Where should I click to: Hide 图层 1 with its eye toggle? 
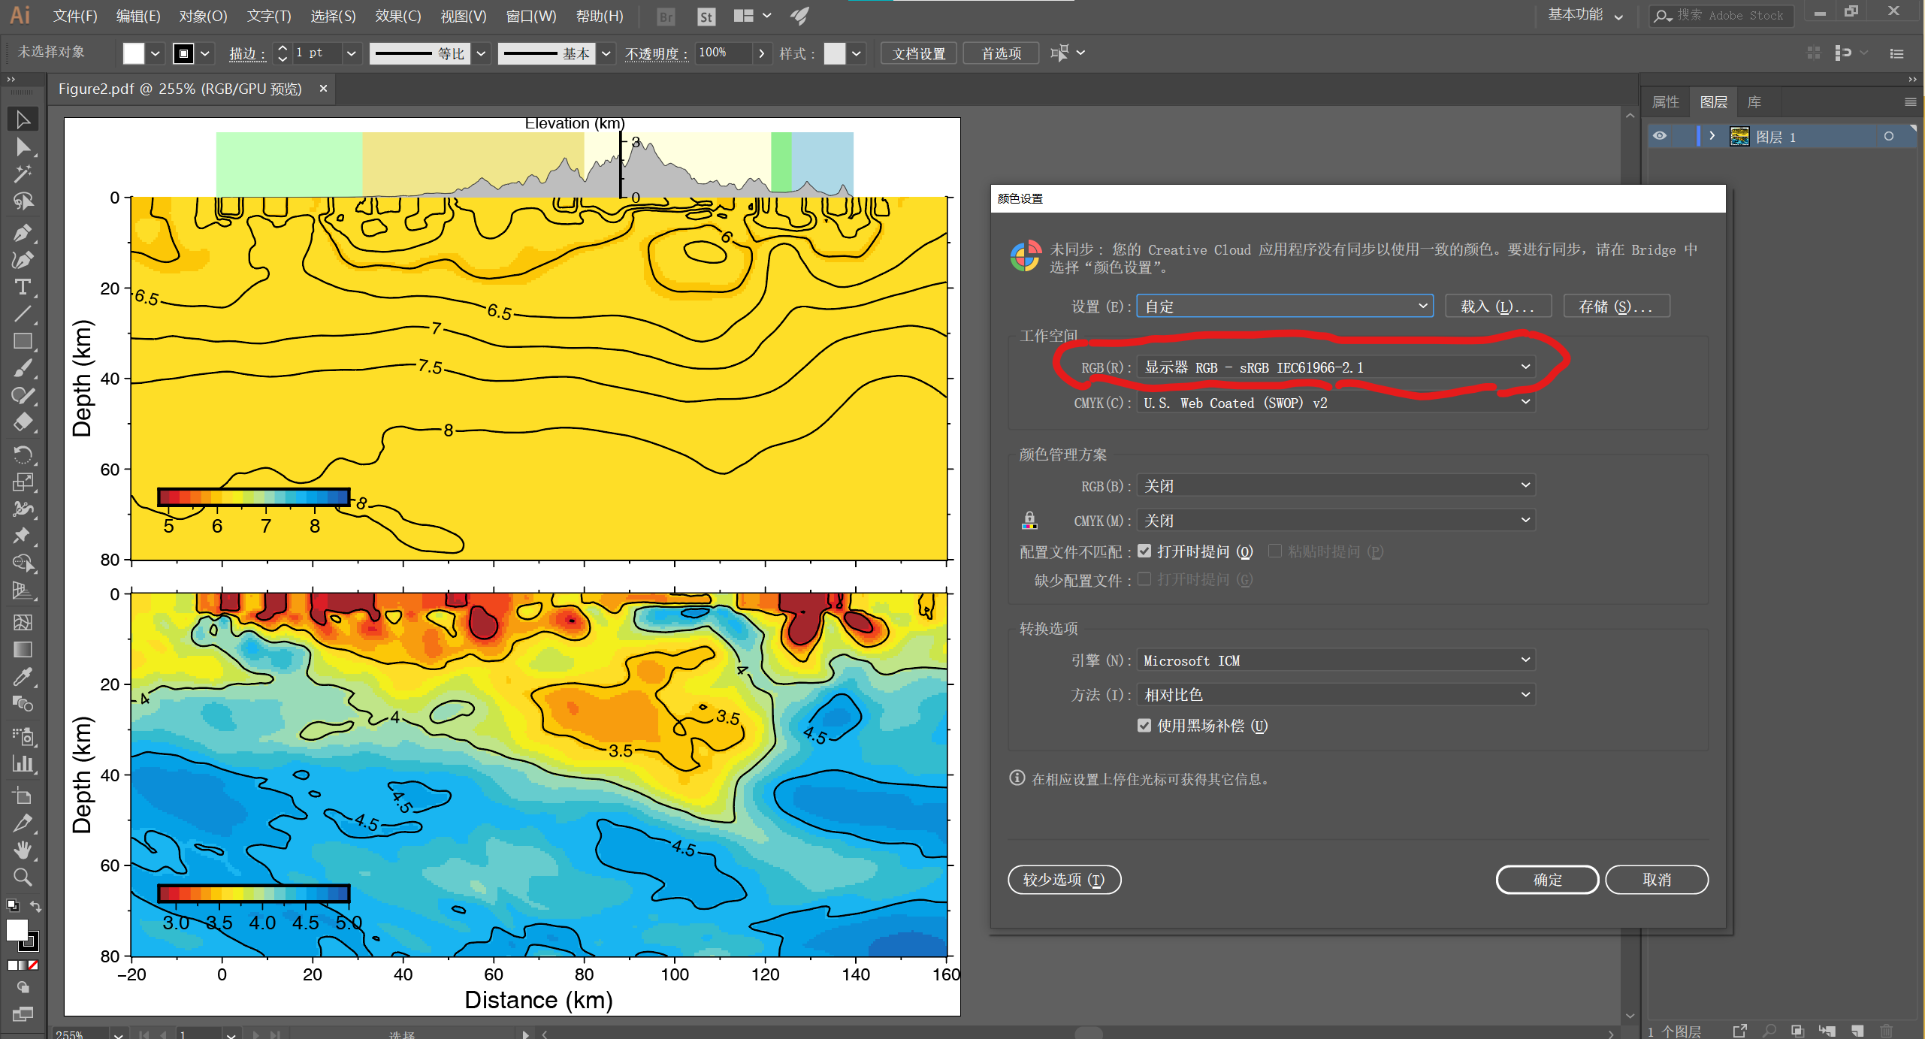[x=1661, y=136]
